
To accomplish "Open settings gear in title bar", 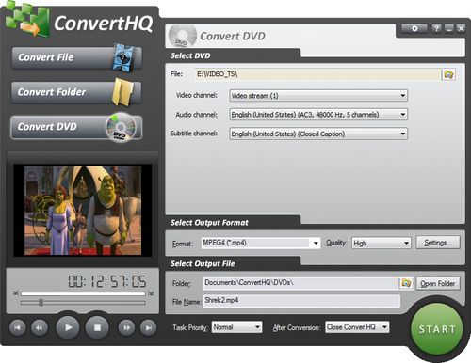I will [414, 28].
